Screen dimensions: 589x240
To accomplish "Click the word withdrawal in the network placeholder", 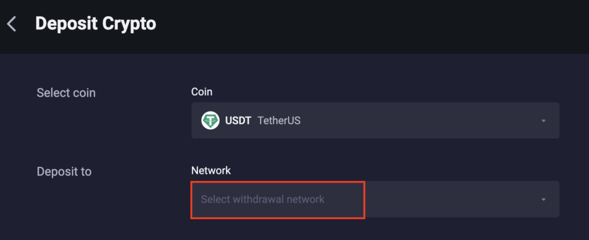I will (x=258, y=199).
